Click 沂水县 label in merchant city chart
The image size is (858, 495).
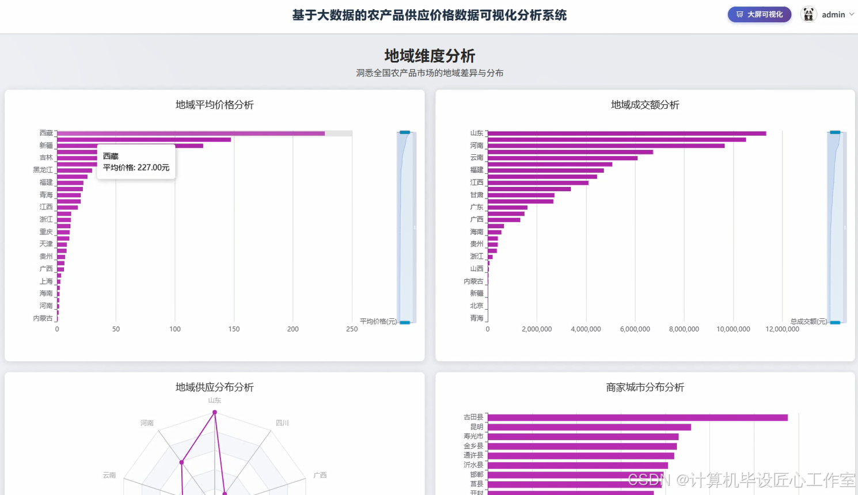point(473,465)
